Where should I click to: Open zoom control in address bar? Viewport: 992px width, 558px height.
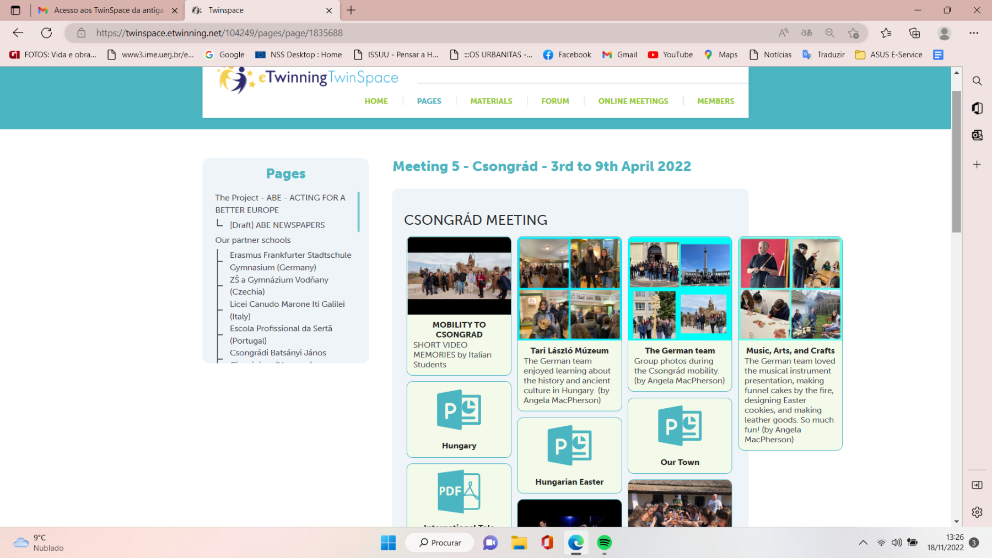(829, 33)
